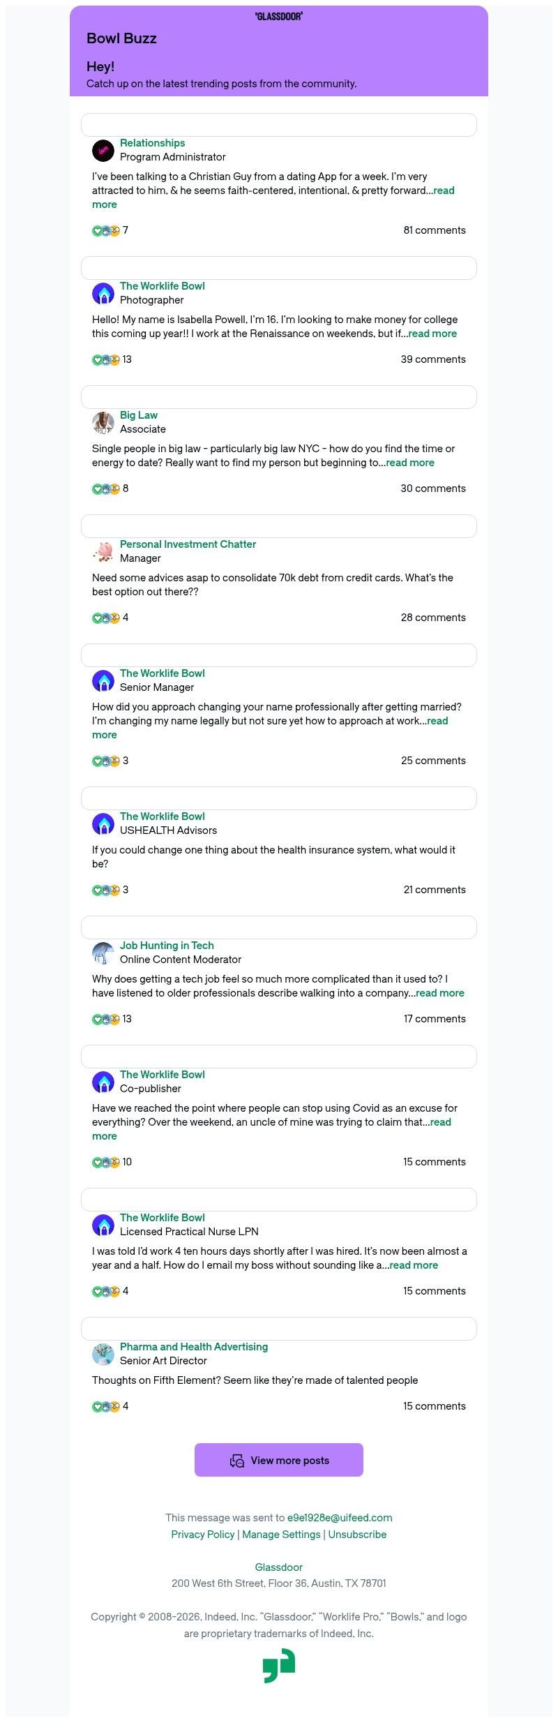Click reaction emojis on the Relationships post
The image size is (558, 1723).
[x=106, y=230]
